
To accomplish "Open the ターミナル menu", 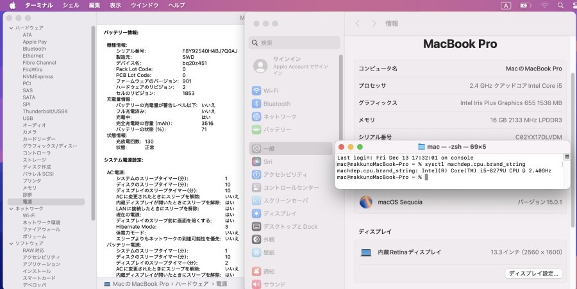I will tap(39, 5).
